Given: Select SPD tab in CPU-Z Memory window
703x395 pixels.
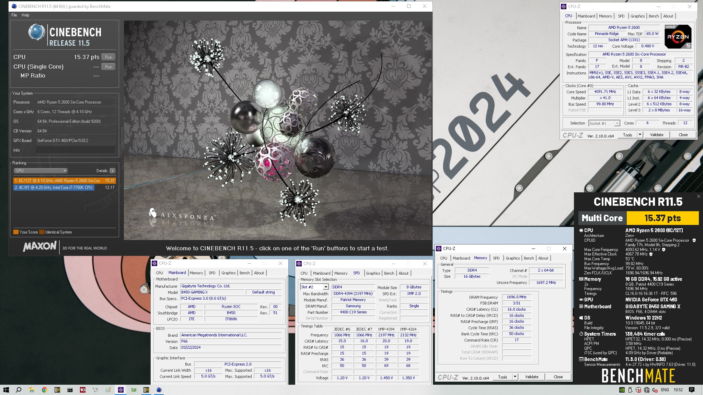Looking at the screenshot, I should point(496,258).
